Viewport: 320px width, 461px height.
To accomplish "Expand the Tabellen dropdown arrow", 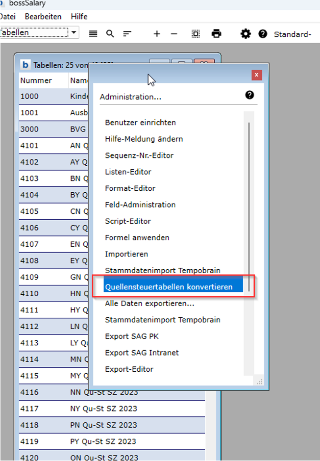I will coord(74,33).
